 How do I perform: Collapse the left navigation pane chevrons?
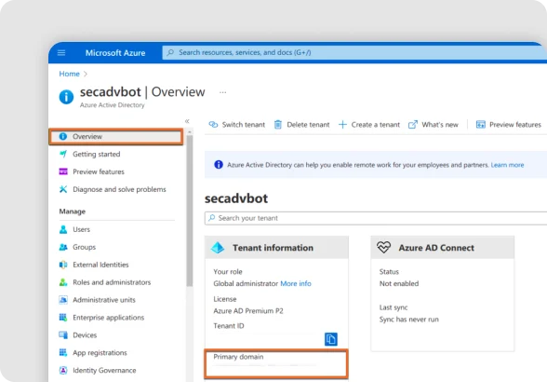tap(187, 121)
